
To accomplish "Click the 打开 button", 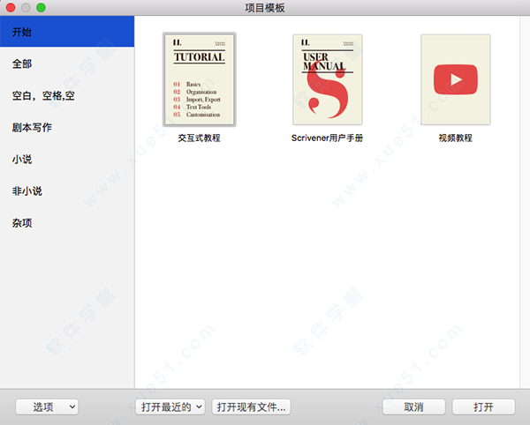I will [484, 406].
